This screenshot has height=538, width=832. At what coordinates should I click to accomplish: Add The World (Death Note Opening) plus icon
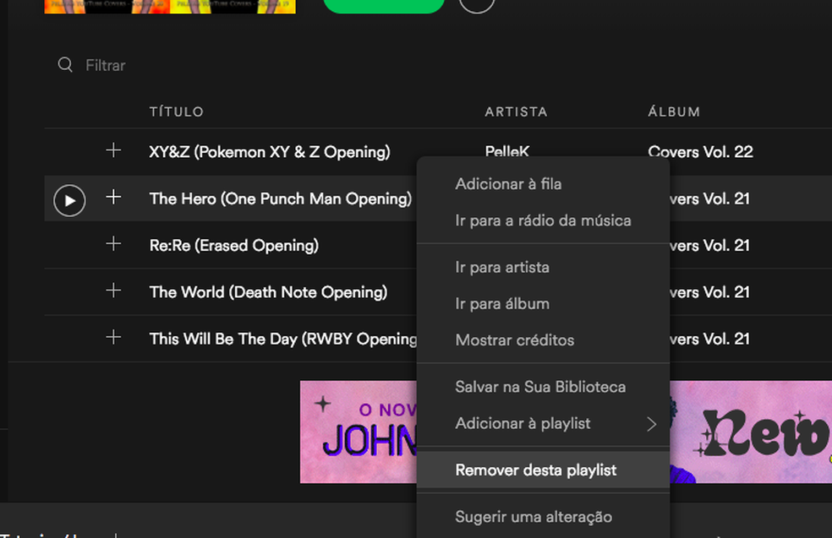coord(113,291)
